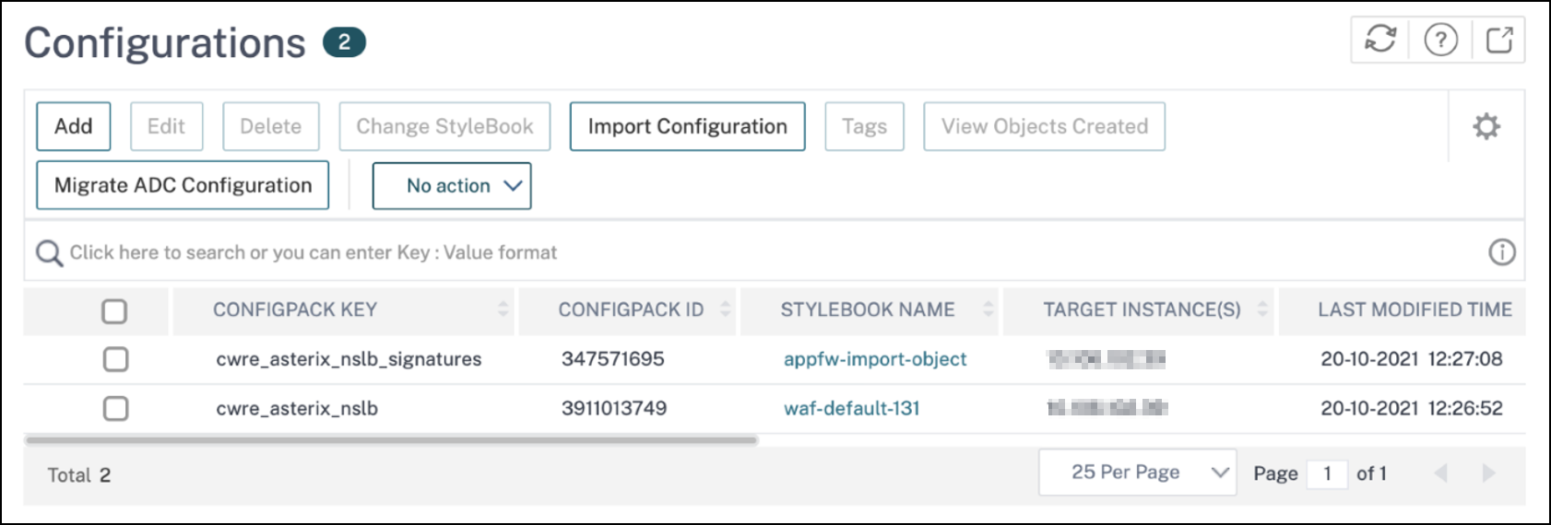The width and height of the screenshot is (1551, 525).
Task: Click the open-in-new-window export icon
Action: tap(1499, 40)
